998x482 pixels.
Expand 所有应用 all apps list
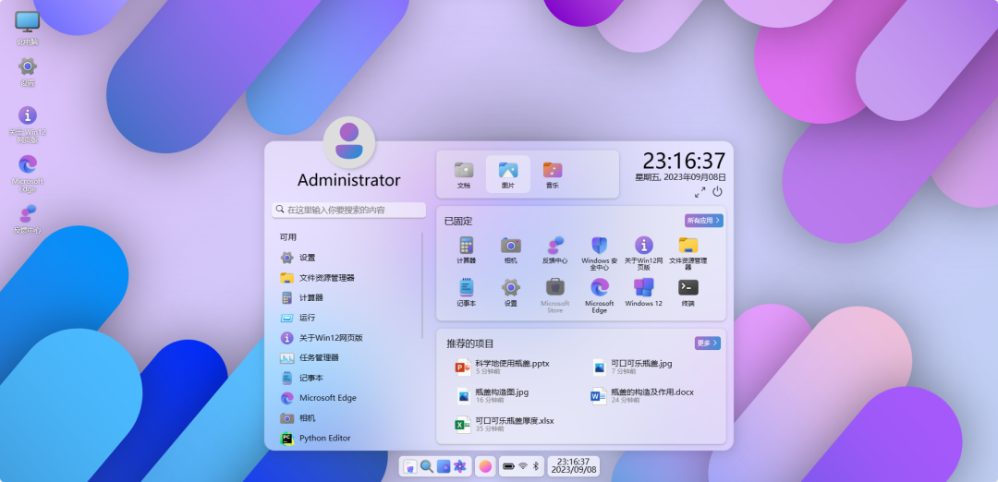pyautogui.click(x=704, y=221)
